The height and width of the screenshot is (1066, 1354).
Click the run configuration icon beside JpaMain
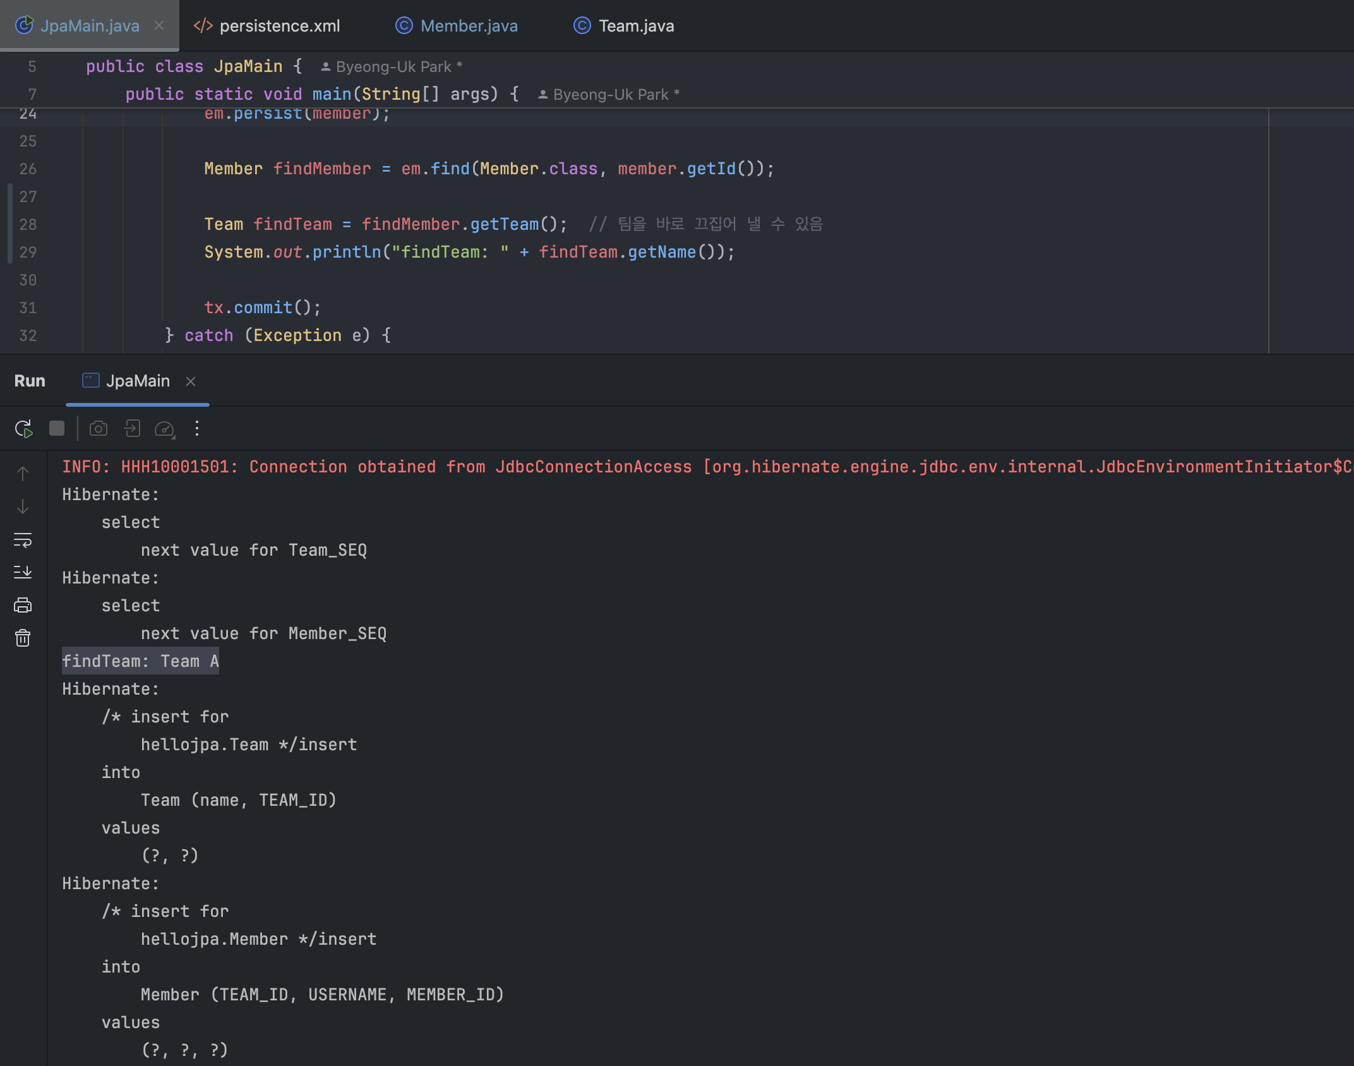click(x=91, y=380)
